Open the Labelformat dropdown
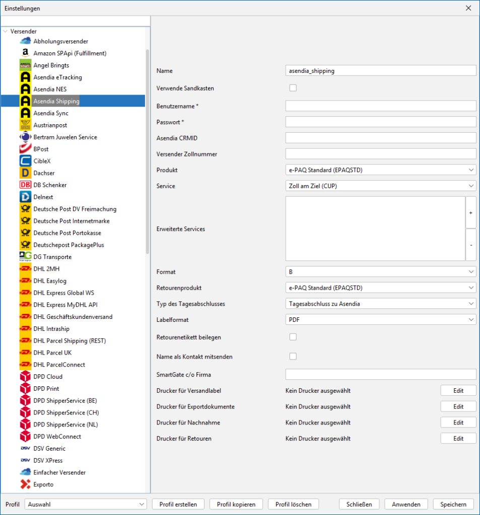The image size is (480, 515). (x=380, y=319)
